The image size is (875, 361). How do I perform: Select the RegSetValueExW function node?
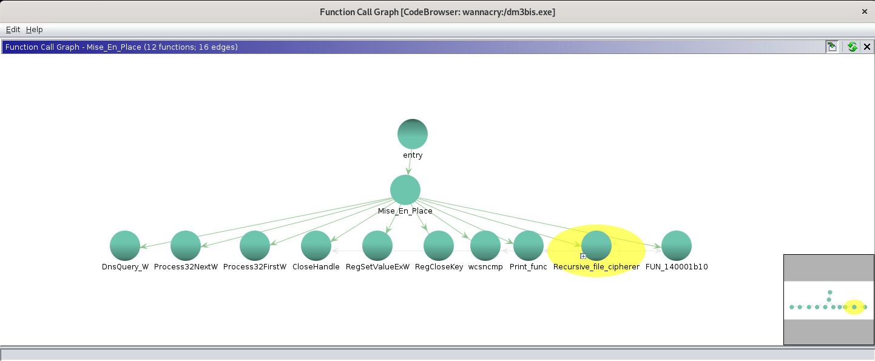click(377, 246)
